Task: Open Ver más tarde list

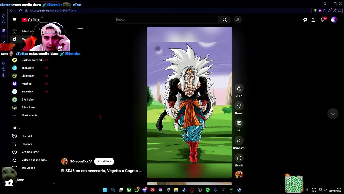Action: (30, 152)
